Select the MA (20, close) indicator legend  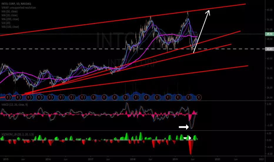point(9,15)
